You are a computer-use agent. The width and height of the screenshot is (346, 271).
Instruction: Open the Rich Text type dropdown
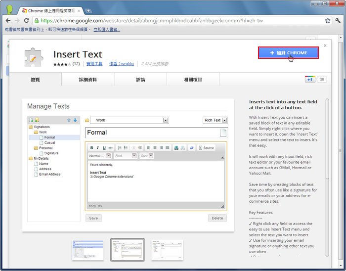pyautogui.click(x=215, y=120)
